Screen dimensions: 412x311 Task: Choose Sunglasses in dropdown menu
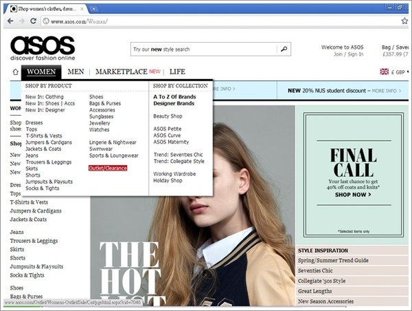[101, 116]
